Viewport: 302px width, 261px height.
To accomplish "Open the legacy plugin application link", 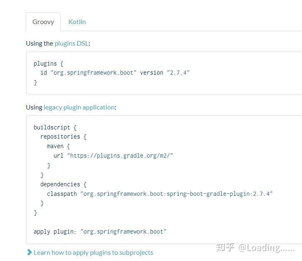I will click(79, 107).
